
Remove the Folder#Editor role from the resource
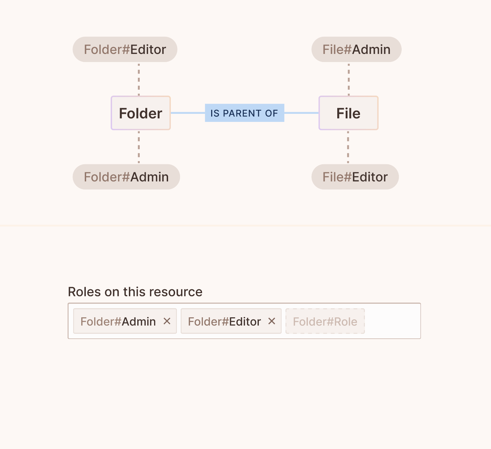click(x=271, y=321)
